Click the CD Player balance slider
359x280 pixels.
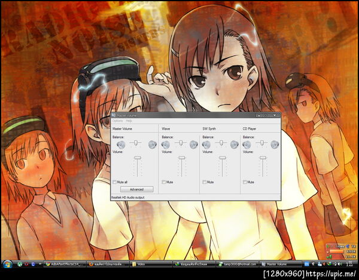(261, 143)
